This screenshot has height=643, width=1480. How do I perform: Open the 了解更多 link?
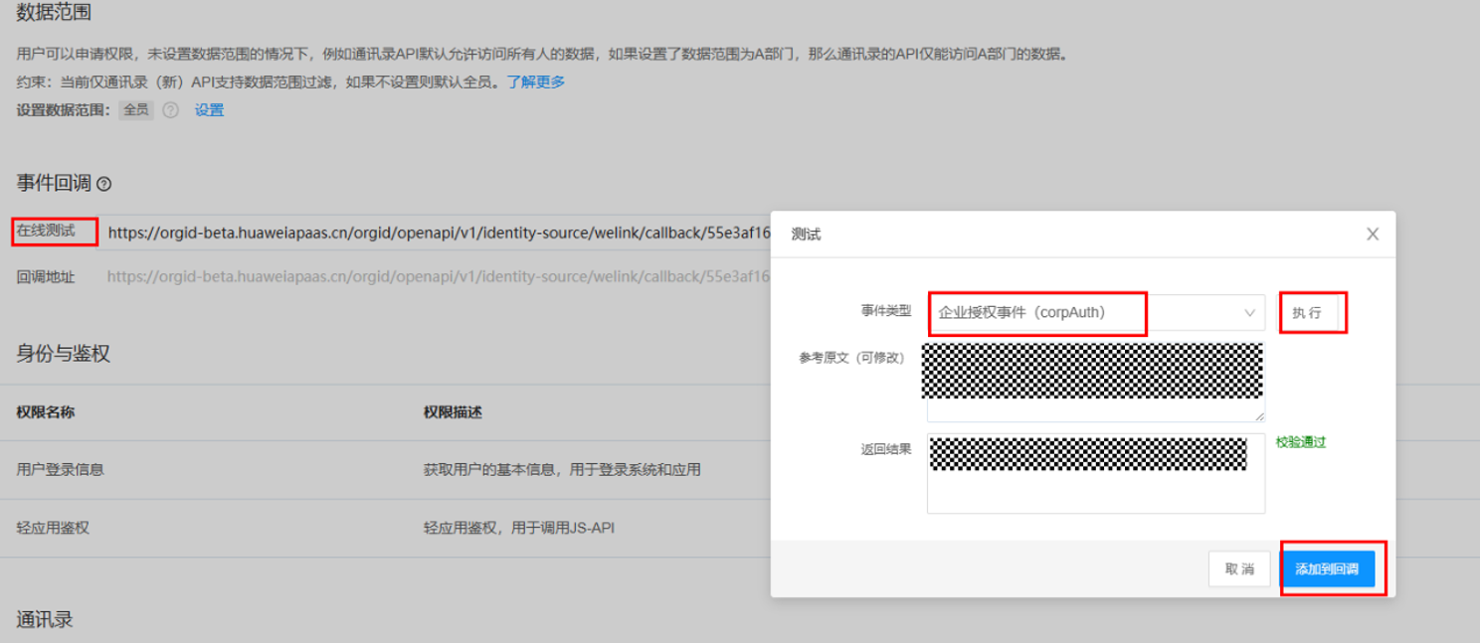536,81
